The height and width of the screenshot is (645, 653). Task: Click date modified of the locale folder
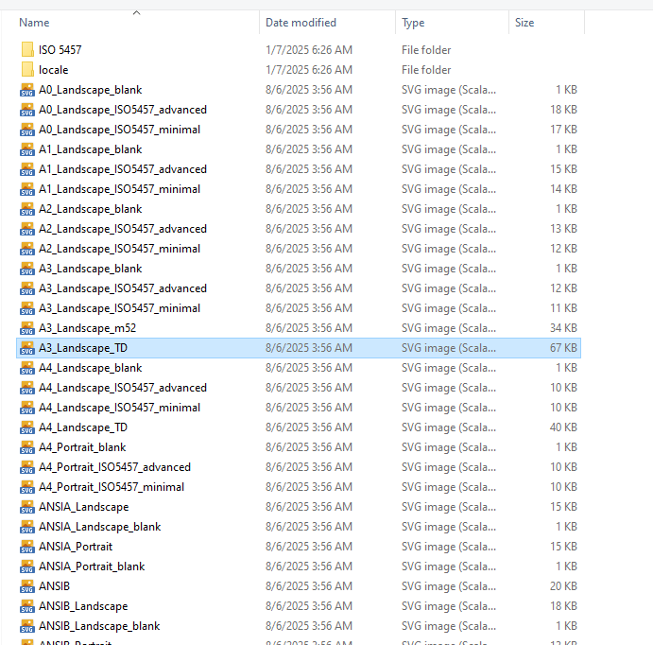[x=309, y=70]
